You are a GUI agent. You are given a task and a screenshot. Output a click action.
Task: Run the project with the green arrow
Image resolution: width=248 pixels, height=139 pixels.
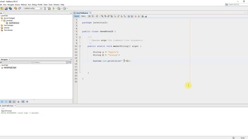pos(53,8)
